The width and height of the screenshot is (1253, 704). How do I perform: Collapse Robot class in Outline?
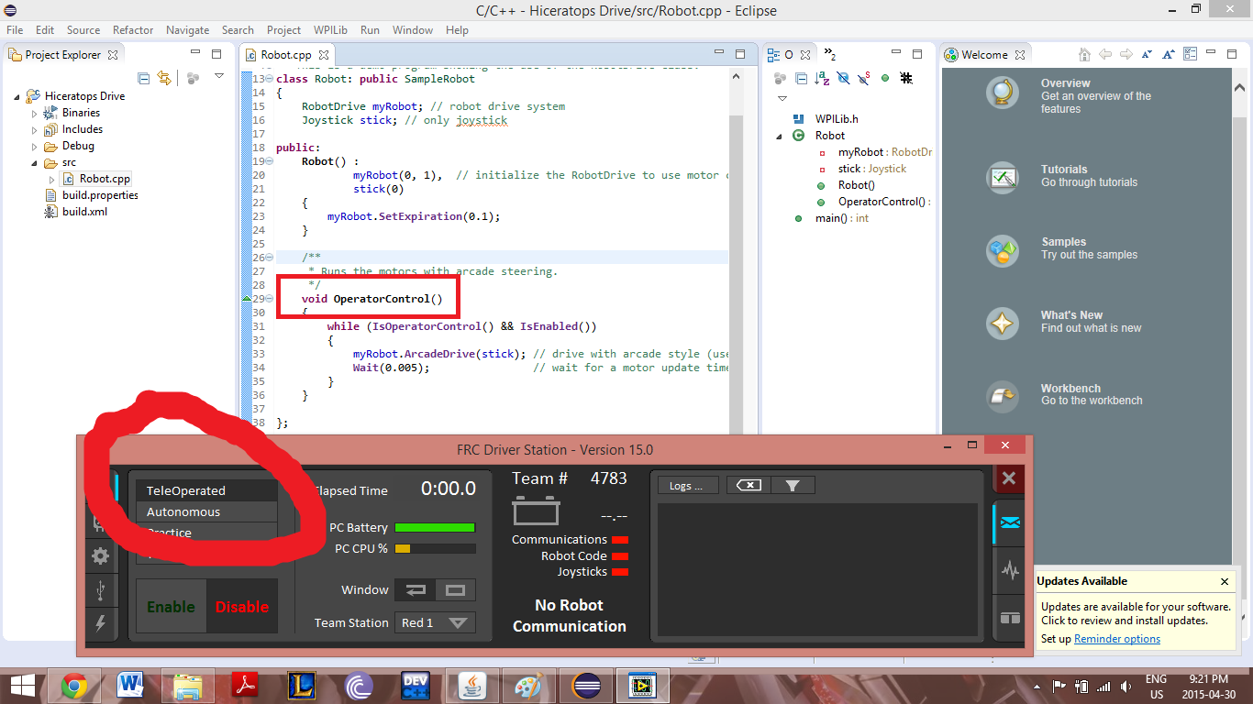(x=780, y=136)
